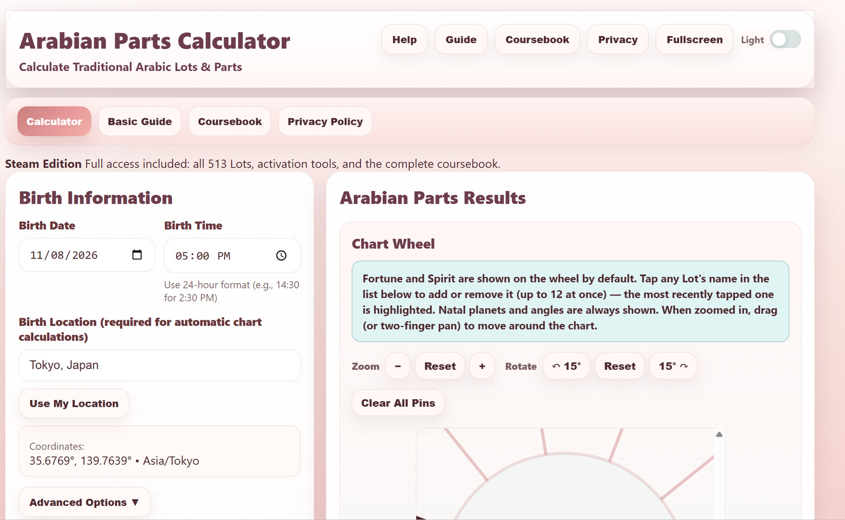This screenshot has height=520, width=845.
Task: Expand Advanced Options
Action: point(85,502)
